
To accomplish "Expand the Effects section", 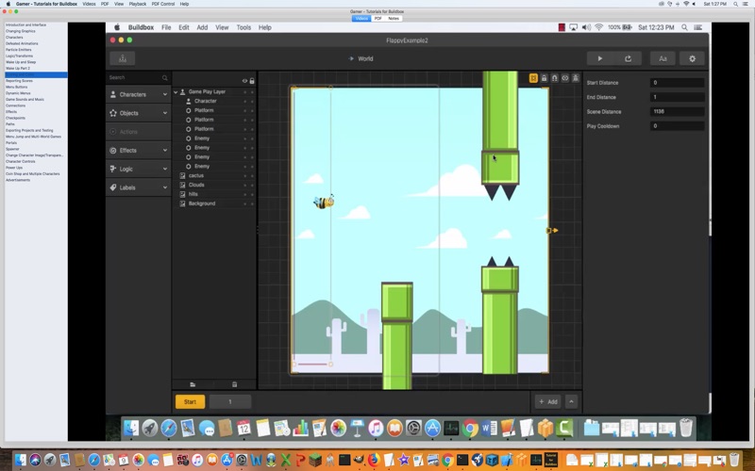I will click(138, 151).
